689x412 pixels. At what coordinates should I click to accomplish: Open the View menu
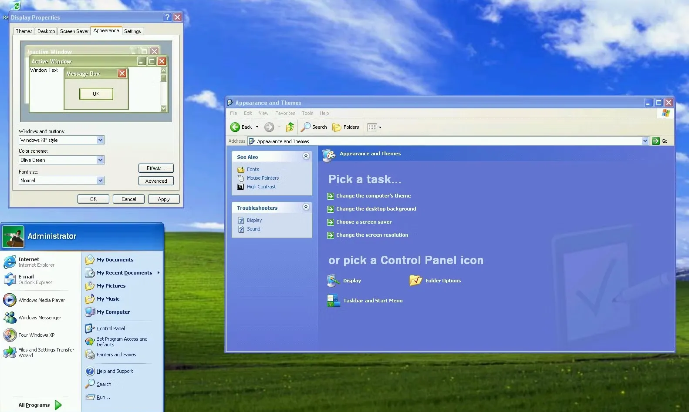(263, 113)
